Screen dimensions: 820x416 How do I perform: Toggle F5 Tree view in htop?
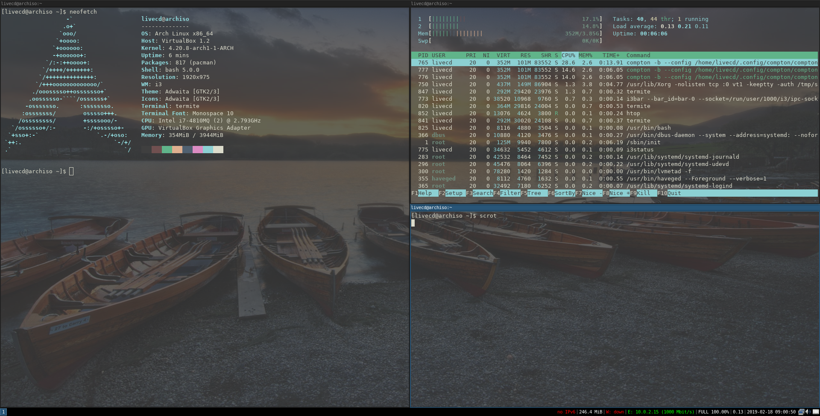tap(534, 193)
